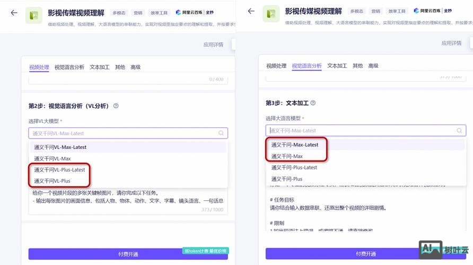
Task: Click title 影视传媒视频理解 in right panel
Action: [313, 11]
